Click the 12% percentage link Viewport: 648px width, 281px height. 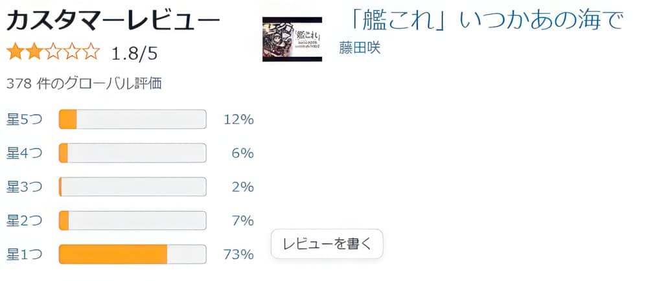238,120
